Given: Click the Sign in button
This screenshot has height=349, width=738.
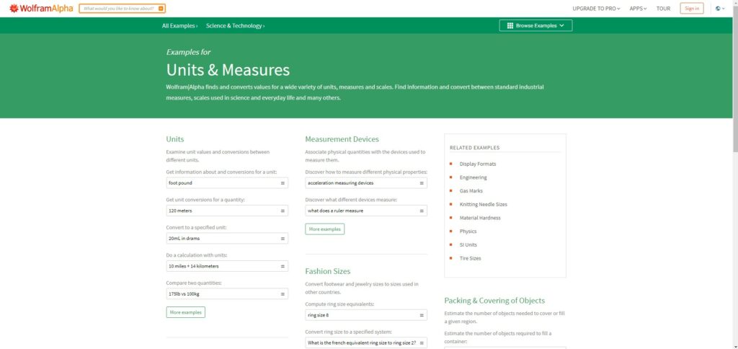Looking at the screenshot, I should pyautogui.click(x=692, y=9).
